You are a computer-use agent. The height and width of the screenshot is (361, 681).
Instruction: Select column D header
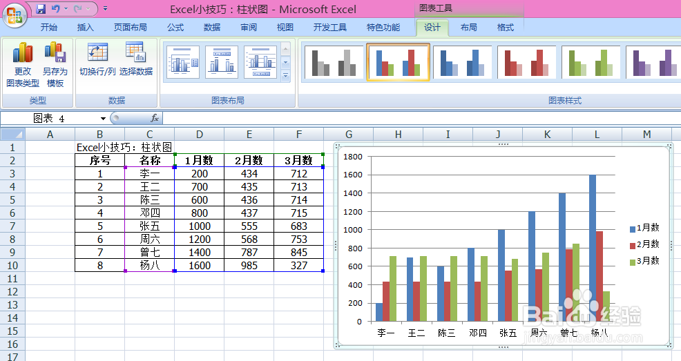(x=200, y=134)
